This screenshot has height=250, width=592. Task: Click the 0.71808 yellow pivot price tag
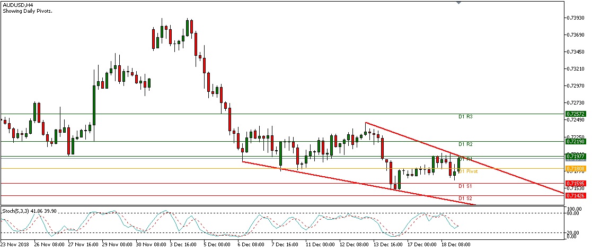[x=576, y=169]
